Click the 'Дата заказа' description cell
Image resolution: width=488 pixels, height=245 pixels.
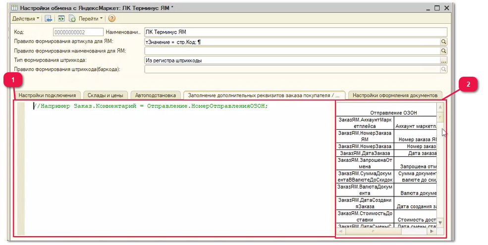click(x=416, y=153)
